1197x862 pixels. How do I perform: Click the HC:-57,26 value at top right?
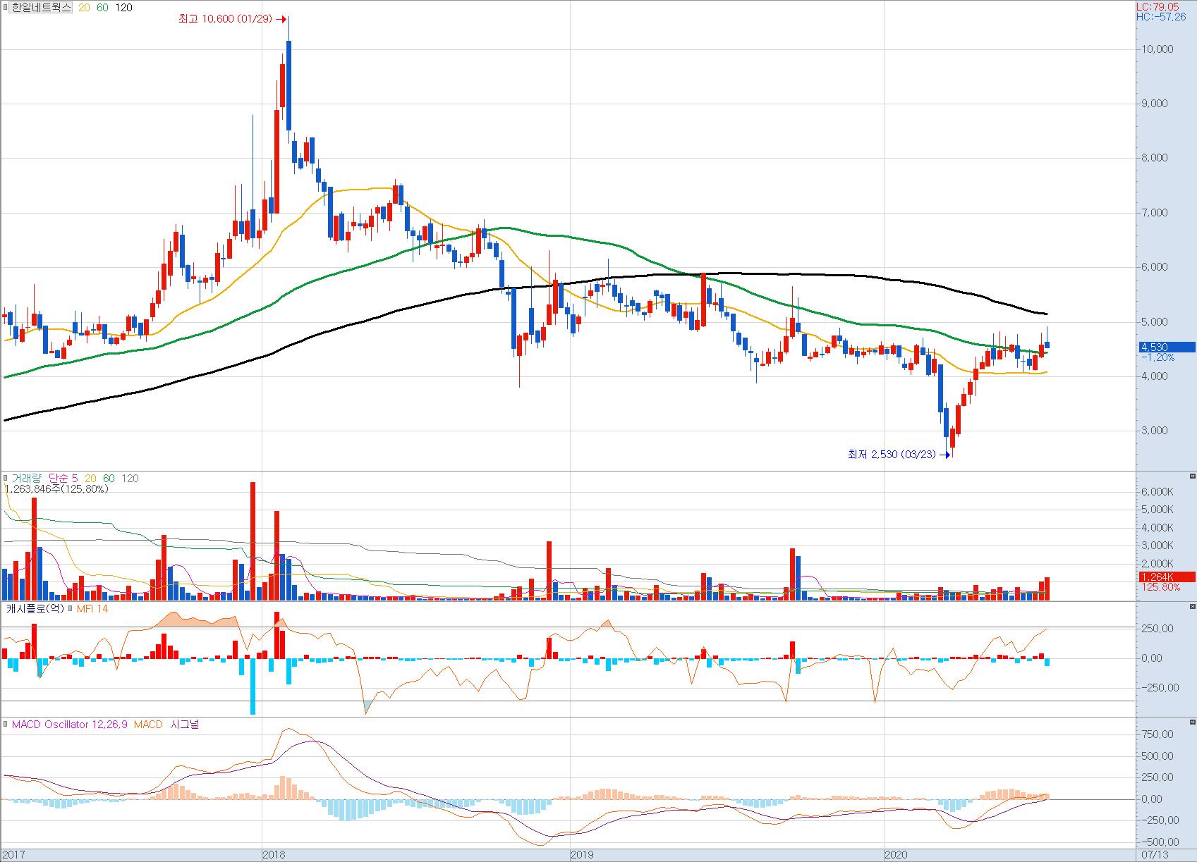pyautogui.click(x=1161, y=16)
